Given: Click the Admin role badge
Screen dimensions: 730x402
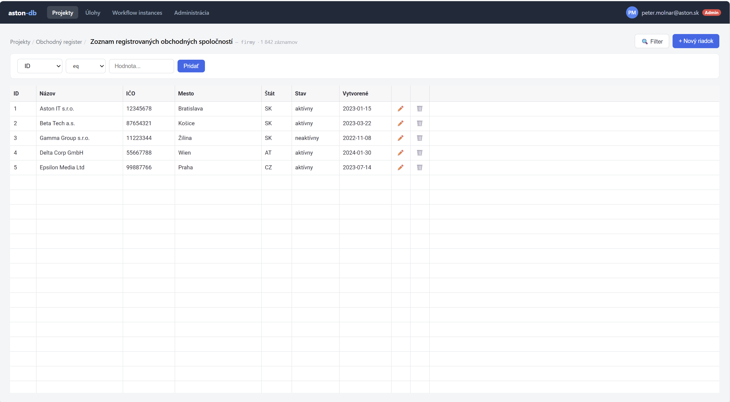Looking at the screenshot, I should (x=712, y=13).
